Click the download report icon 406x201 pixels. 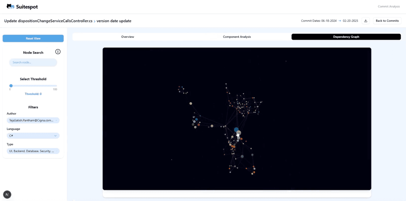[365, 21]
